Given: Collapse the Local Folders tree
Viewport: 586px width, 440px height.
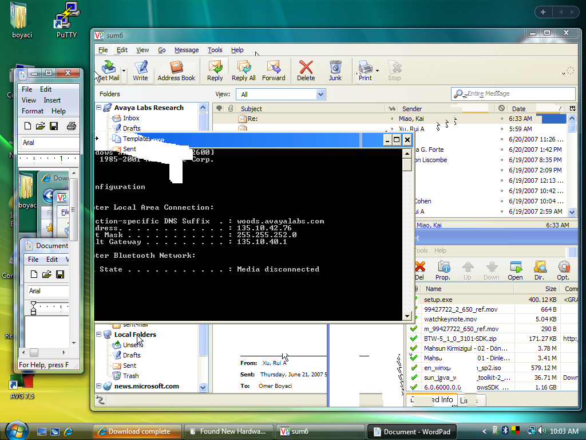Looking at the screenshot, I should [98, 335].
